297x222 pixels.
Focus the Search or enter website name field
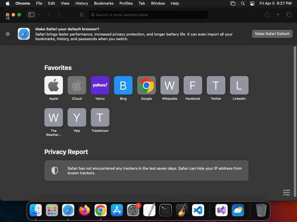(148, 15)
